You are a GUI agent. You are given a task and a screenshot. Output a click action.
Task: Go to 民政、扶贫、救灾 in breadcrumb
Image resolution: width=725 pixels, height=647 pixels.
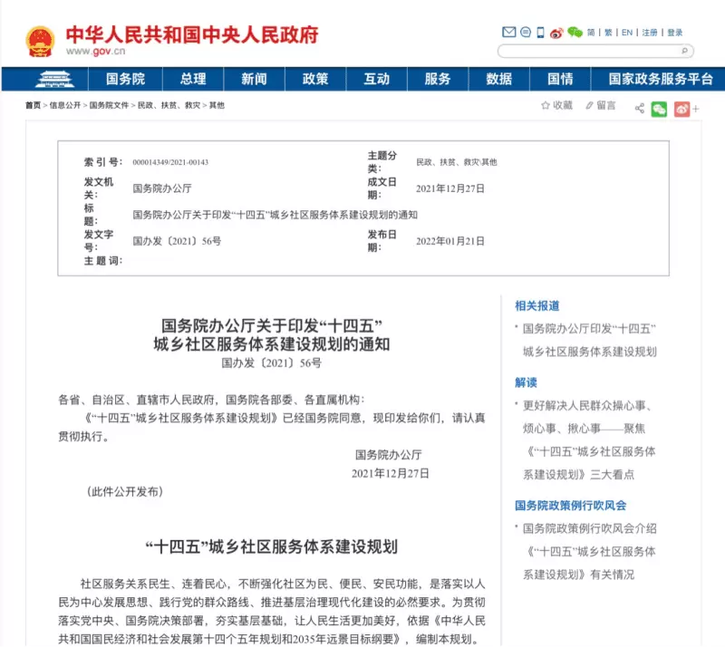pyautogui.click(x=169, y=105)
